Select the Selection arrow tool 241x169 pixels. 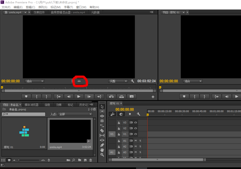[x=102, y=106]
